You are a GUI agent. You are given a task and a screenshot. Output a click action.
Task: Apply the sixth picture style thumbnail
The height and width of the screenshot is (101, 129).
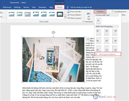coord(52,14)
